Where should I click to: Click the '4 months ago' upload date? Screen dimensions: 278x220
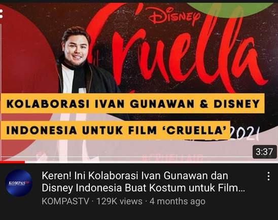(x=178, y=201)
